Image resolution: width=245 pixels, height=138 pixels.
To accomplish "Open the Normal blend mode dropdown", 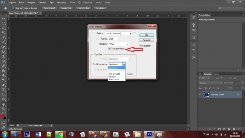I will click(211, 83).
